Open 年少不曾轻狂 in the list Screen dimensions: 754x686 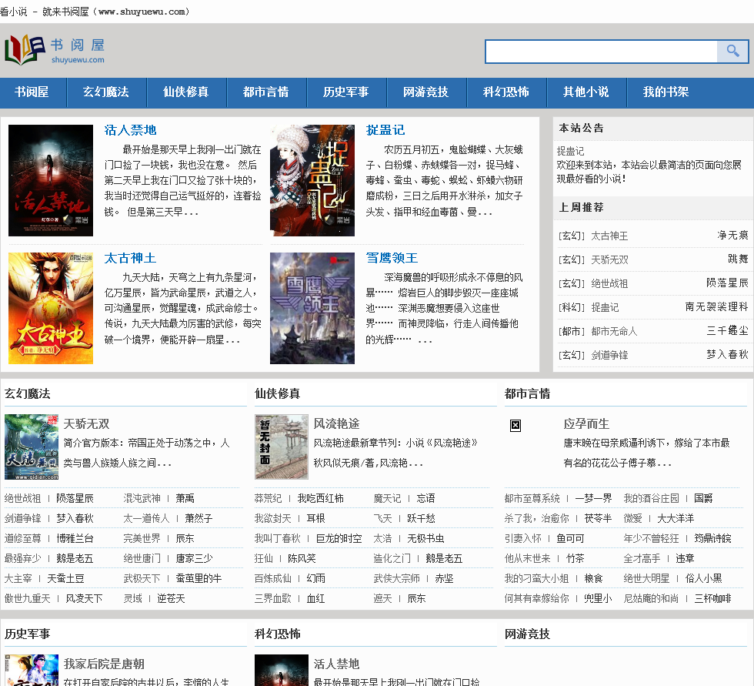(652, 538)
